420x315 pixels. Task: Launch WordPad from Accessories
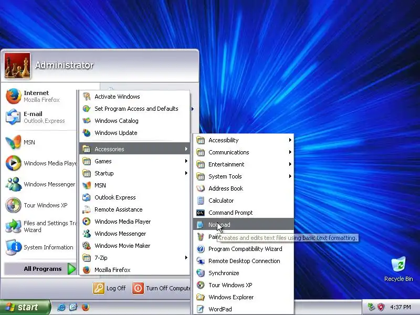[244, 309]
